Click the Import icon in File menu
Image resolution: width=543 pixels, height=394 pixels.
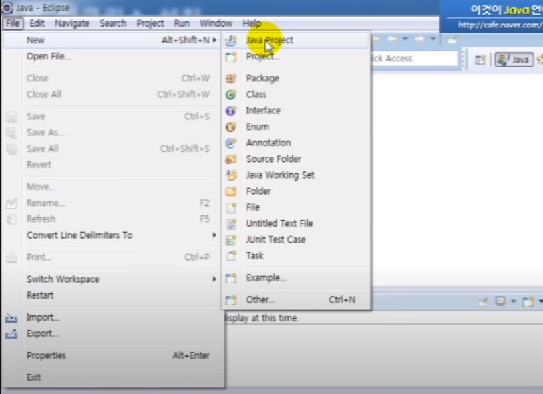point(11,317)
